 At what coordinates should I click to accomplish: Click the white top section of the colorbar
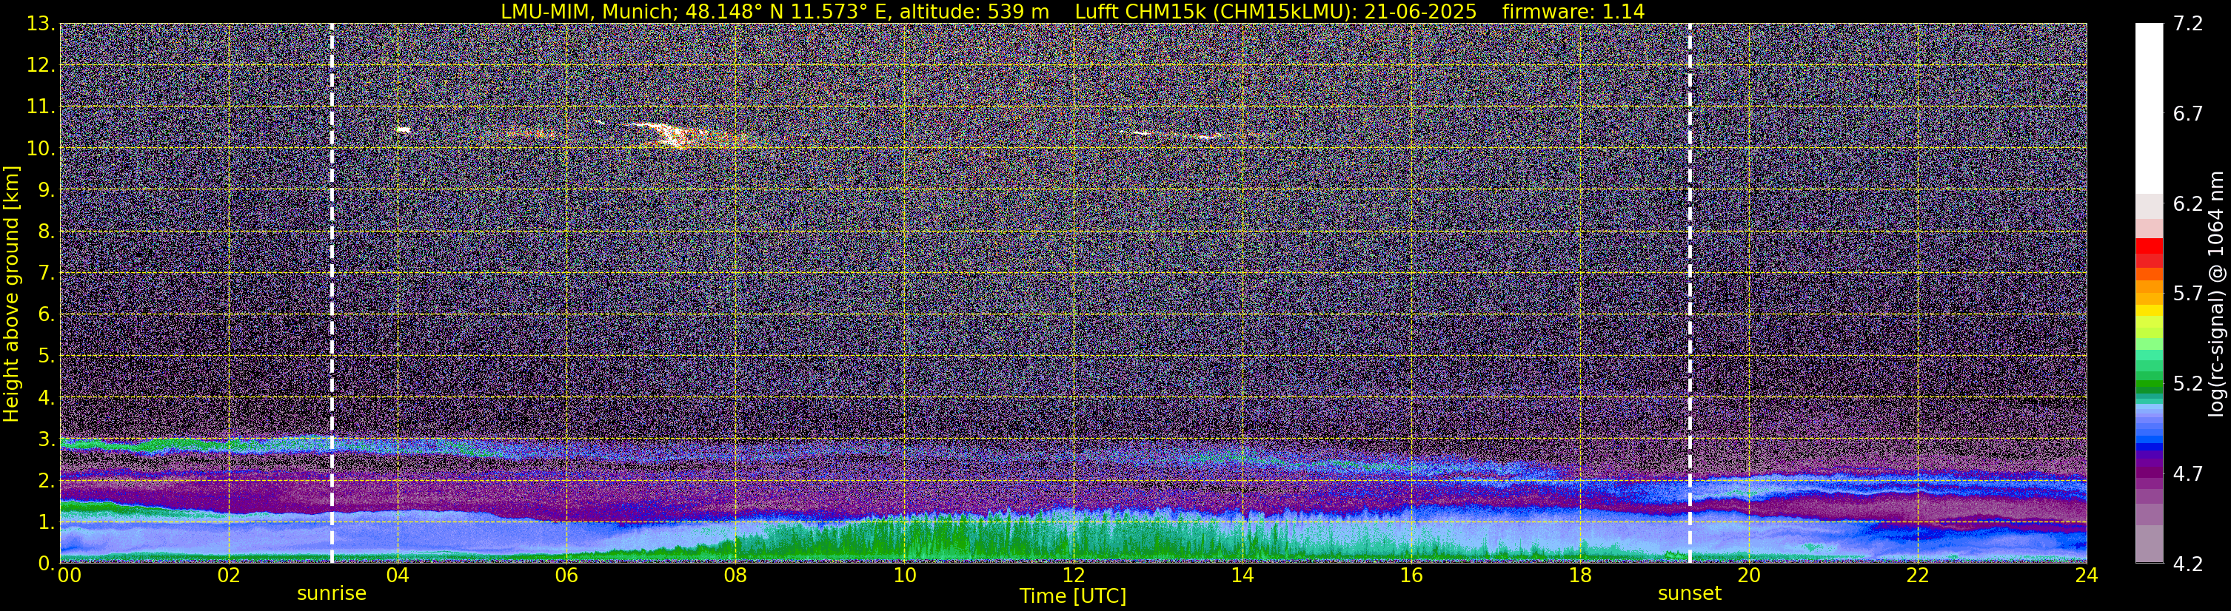2149,108
